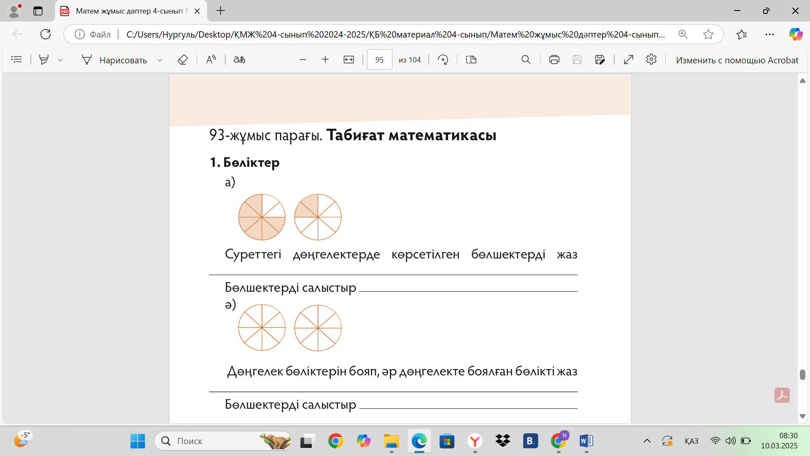This screenshot has height=456, width=810.
Task: Open the table of contents panel
Action: click(x=16, y=60)
